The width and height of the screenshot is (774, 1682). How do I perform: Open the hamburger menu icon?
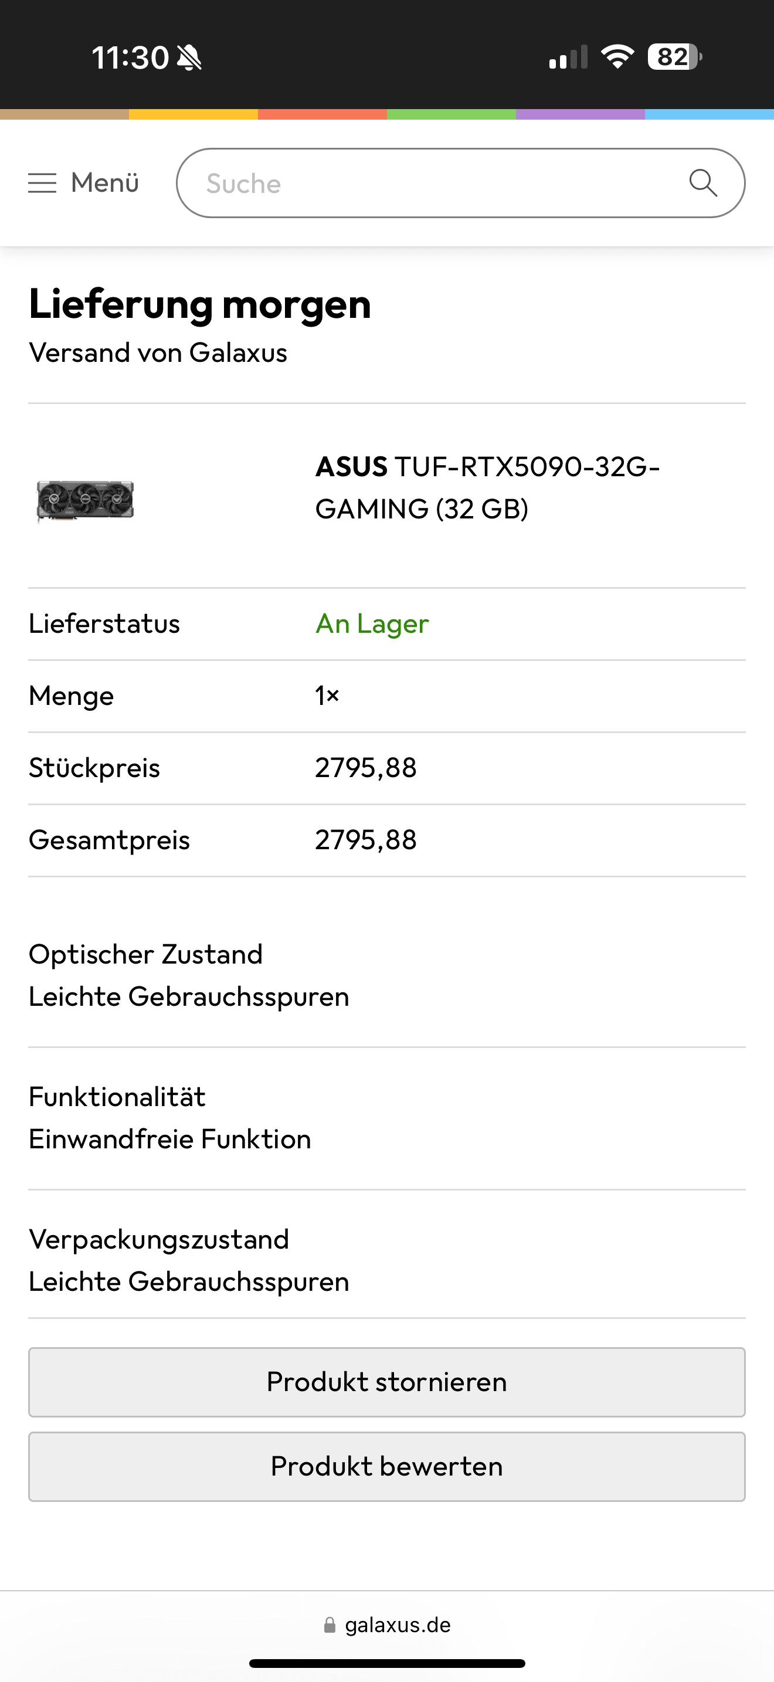pyautogui.click(x=42, y=184)
